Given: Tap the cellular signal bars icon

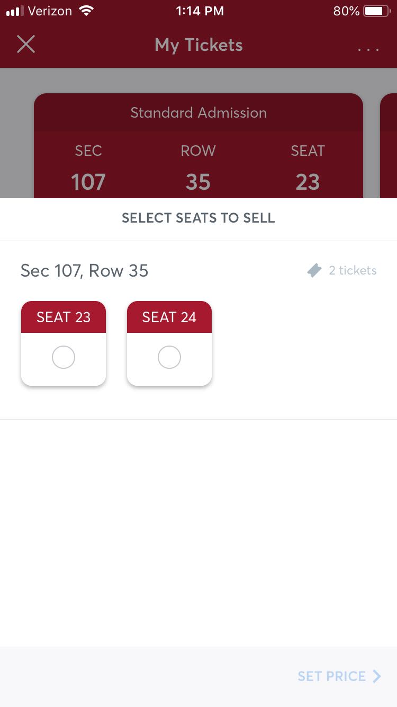Looking at the screenshot, I should [x=16, y=11].
